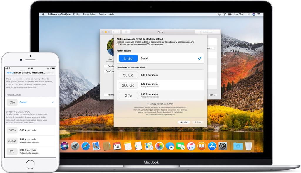Open the Trash in Dock
The width and height of the screenshot is (301, 173).
(249, 146)
